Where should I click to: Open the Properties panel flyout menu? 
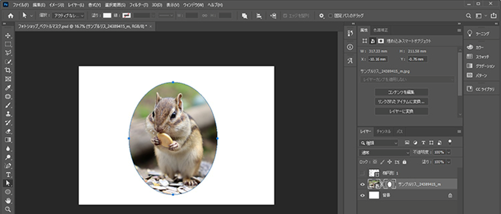coord(459,30)
